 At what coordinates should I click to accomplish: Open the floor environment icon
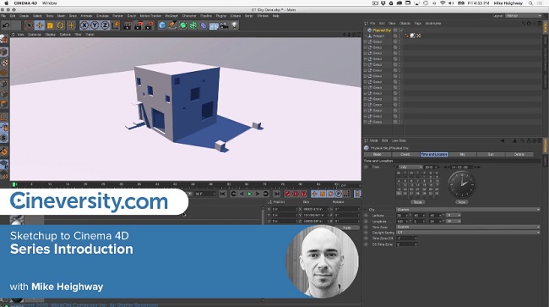(214, 25)
